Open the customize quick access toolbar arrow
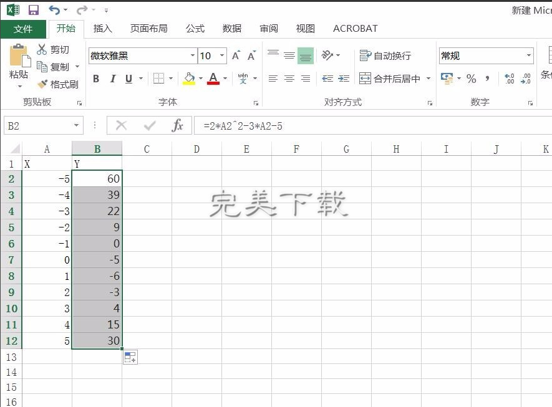 tap(106, 11)
